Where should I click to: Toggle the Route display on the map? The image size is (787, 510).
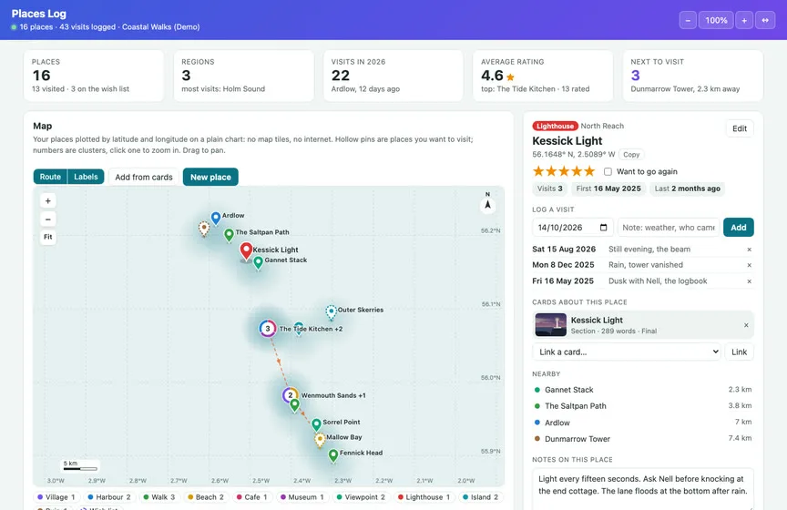coord(50,177)
